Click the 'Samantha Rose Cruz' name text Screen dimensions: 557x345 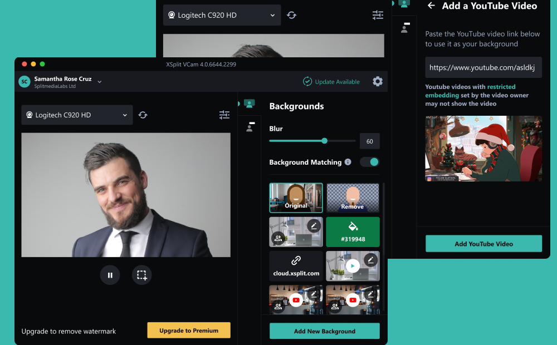[63, 79]
